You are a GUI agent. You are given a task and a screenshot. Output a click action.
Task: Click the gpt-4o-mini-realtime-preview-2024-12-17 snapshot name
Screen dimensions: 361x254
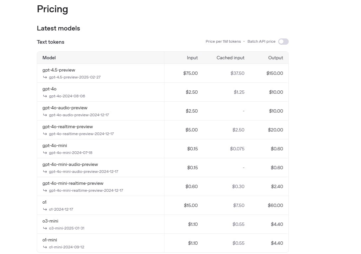pos(86,190)
